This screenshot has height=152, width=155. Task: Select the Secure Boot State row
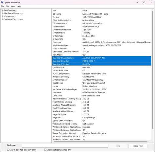[102, 71]
